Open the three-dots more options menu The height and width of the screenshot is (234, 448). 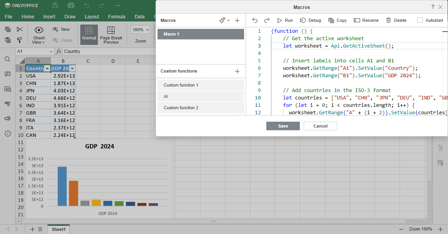118,5
